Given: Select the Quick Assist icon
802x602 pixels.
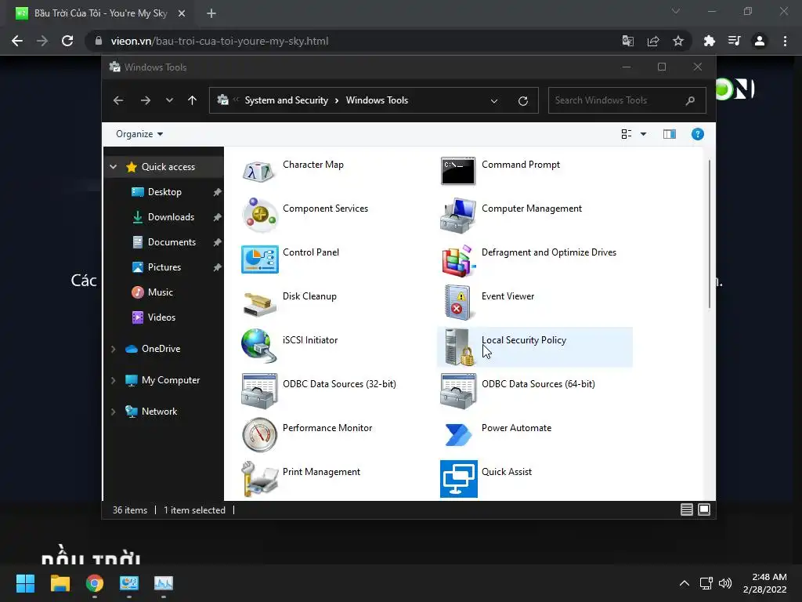Looking at the screenshot, I should [x=458, y=479].
